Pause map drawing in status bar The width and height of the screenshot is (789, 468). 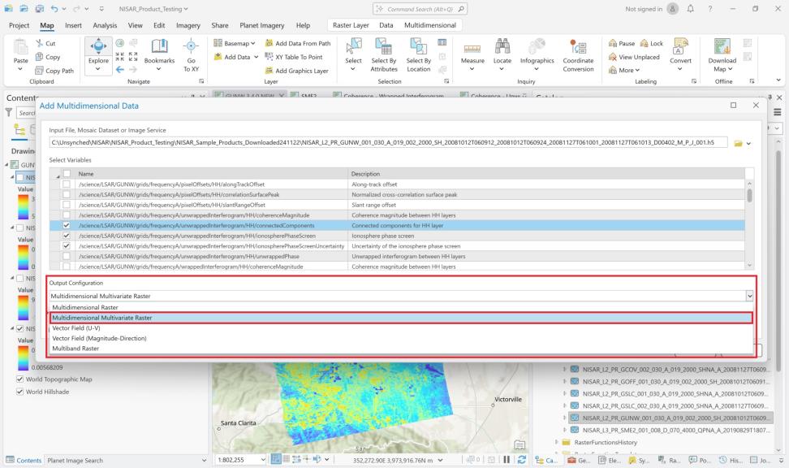pos(507,459)
